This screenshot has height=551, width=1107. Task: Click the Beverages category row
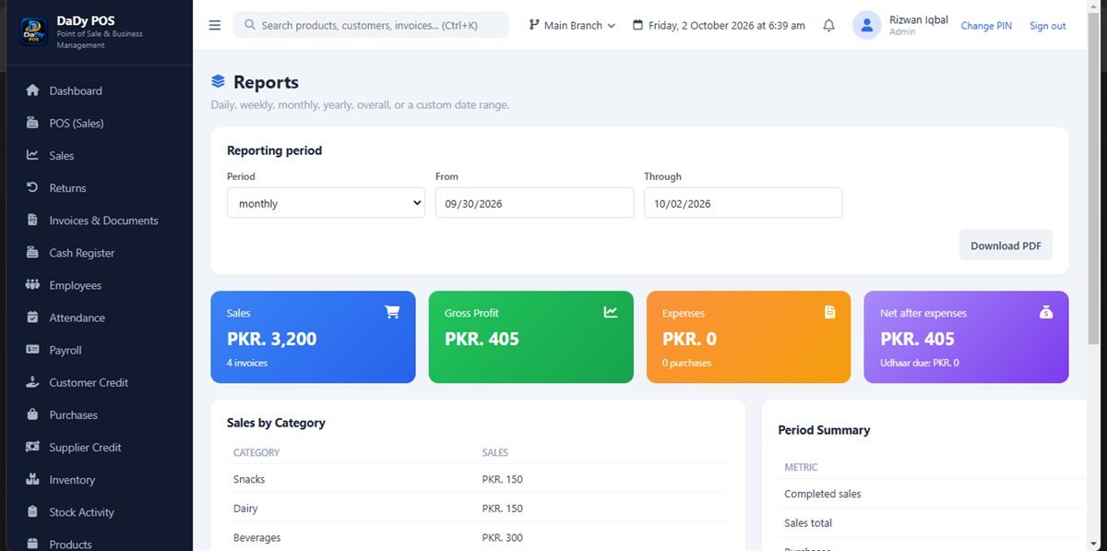[478, 537]
